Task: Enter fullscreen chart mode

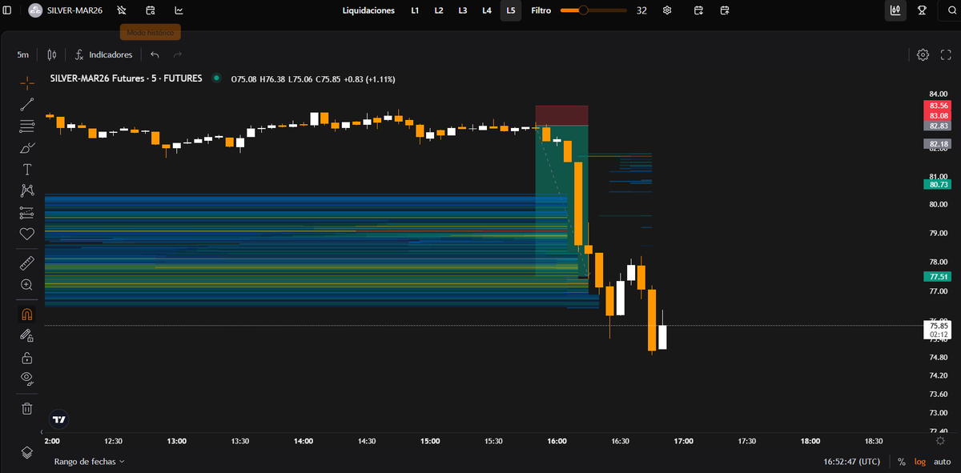Action: (x=946, y=54)
